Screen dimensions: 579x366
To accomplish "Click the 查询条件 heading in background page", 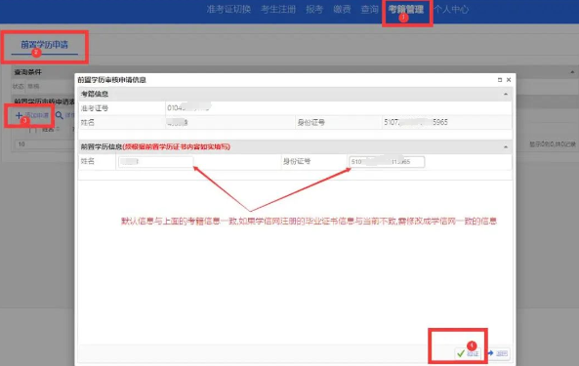I will coord(27,72).
